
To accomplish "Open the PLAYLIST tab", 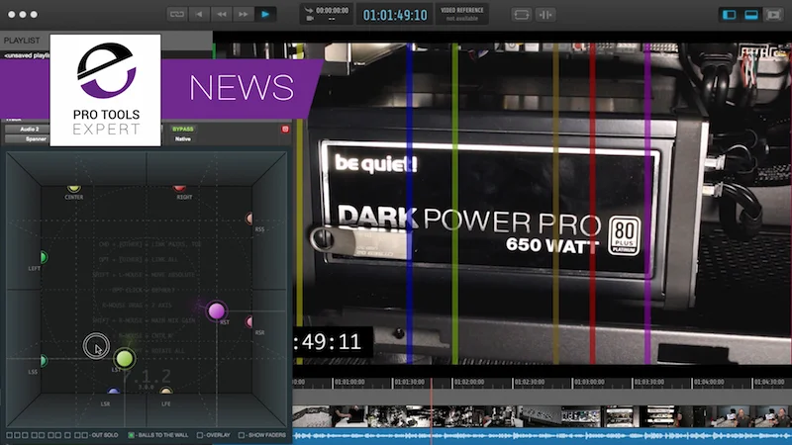I will 22,41.
